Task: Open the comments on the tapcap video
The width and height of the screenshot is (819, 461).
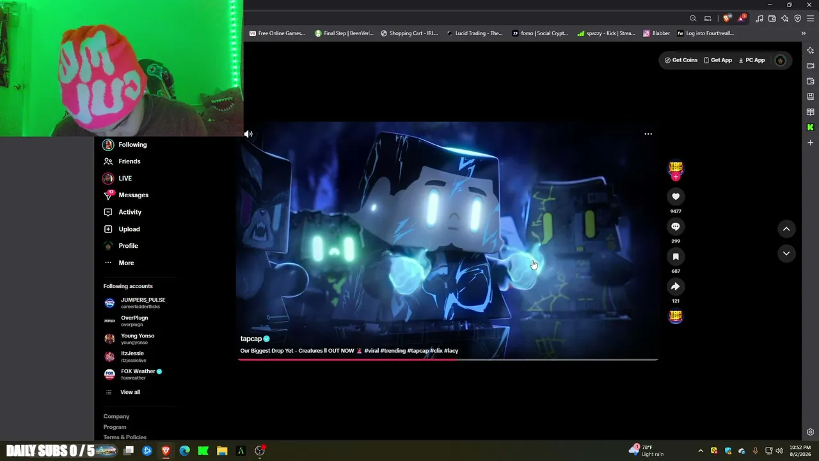Action: (x=676, y=227)
